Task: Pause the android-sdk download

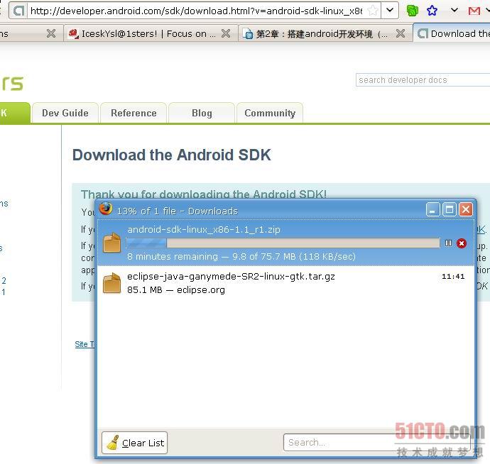Action: click(x=448, y=243)
